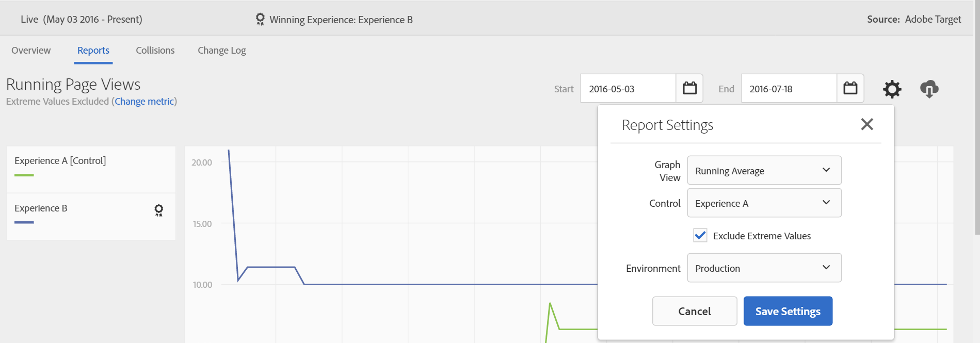Click the report settings gear icon
Screen dimensions: 980x343
pyautogui.click(x=892, y=89)
